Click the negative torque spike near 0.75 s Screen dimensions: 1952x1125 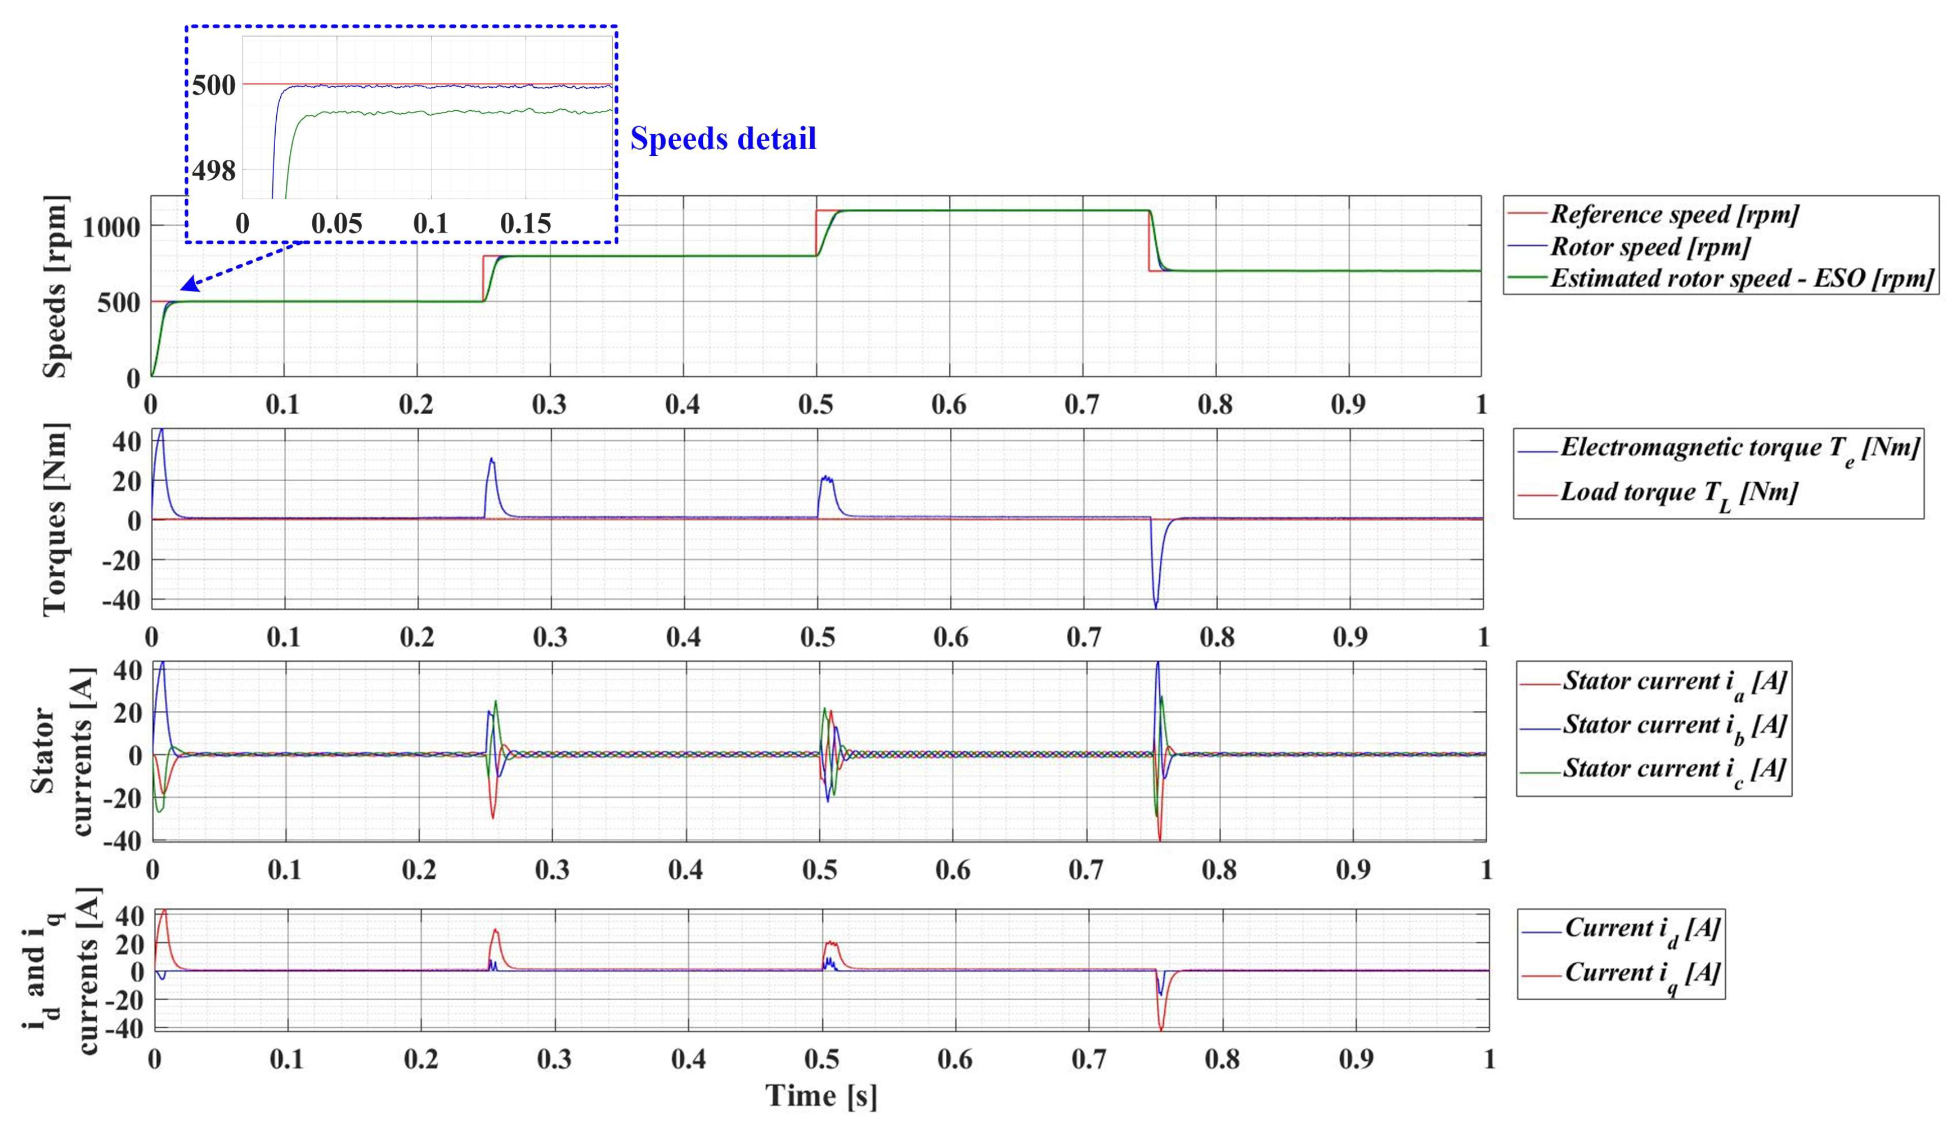[1156, 591]
